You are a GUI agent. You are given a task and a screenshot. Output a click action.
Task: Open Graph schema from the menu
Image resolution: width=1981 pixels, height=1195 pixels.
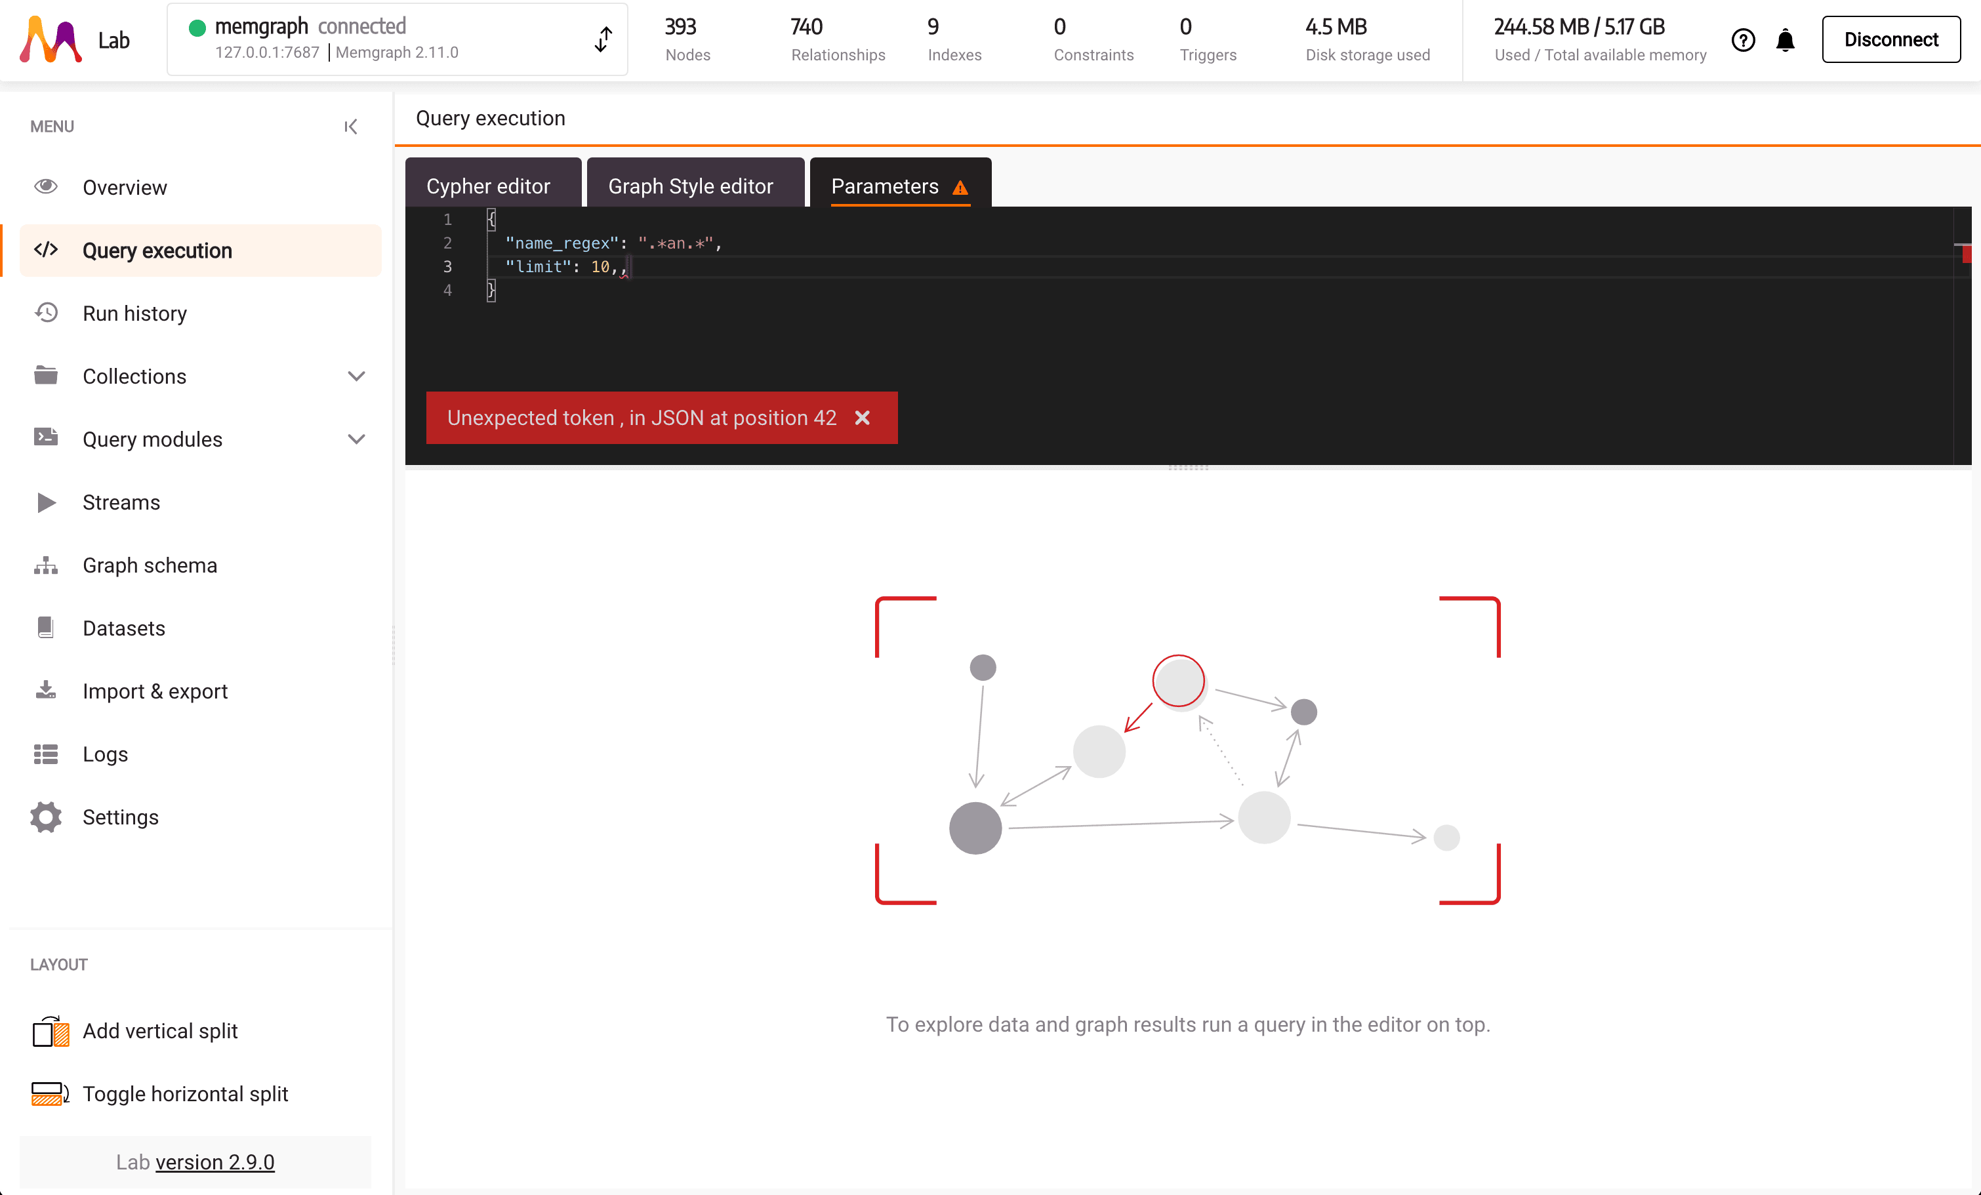(200, 565)
